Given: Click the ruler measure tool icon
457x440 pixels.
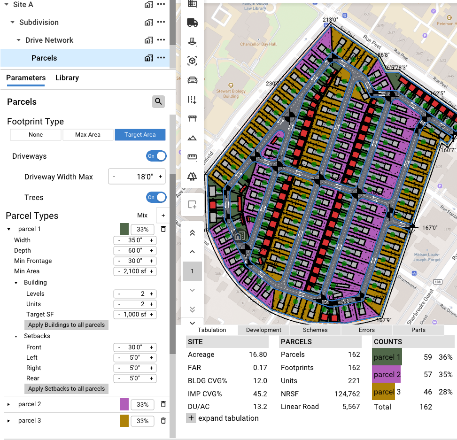Looking at the screenshot, I should pos(192,157).
